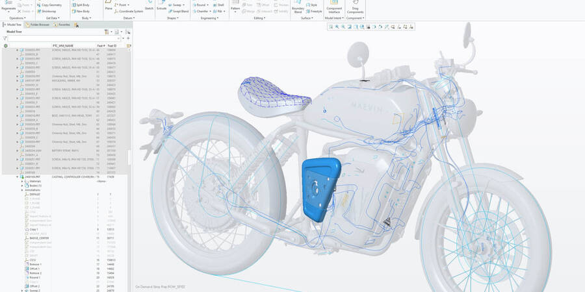Click the Shrinkwrap tool
Viewport: 585px width, 292px height.
[x=48, y=11]
